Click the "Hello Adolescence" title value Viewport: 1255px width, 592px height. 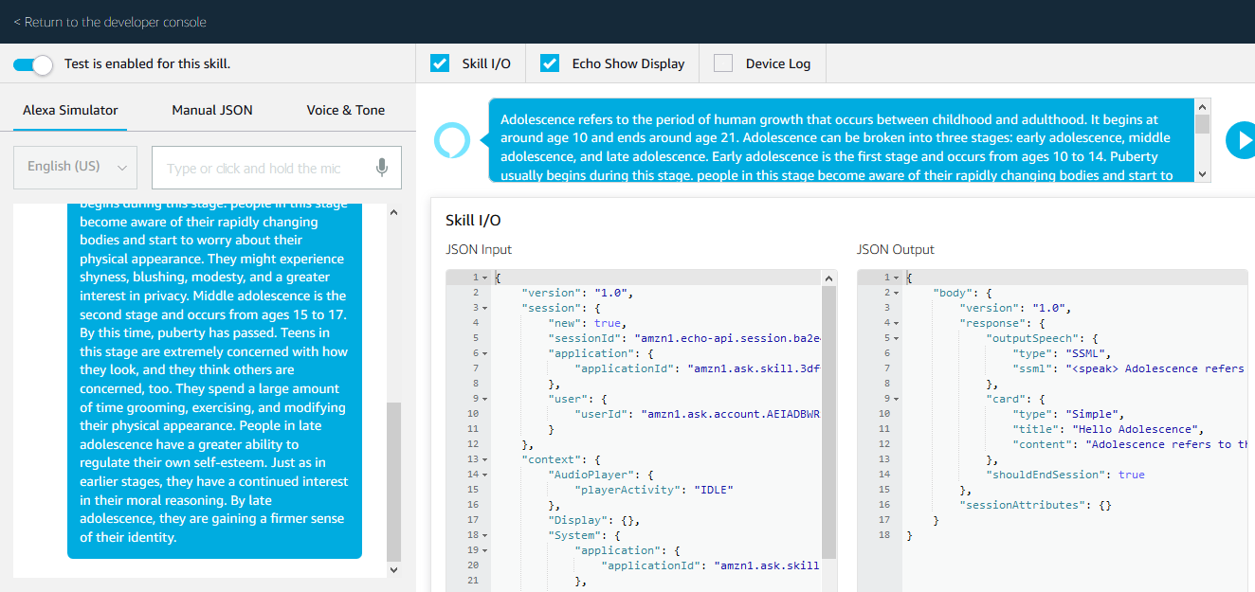1137,429
